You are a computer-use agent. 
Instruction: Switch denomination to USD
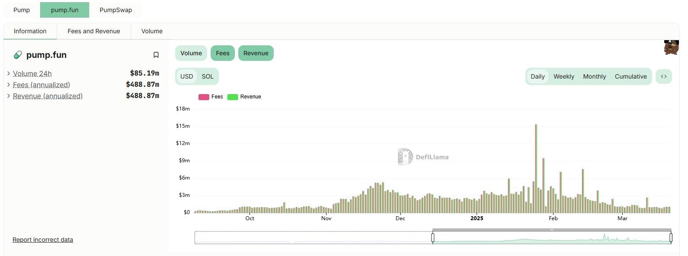187,76
